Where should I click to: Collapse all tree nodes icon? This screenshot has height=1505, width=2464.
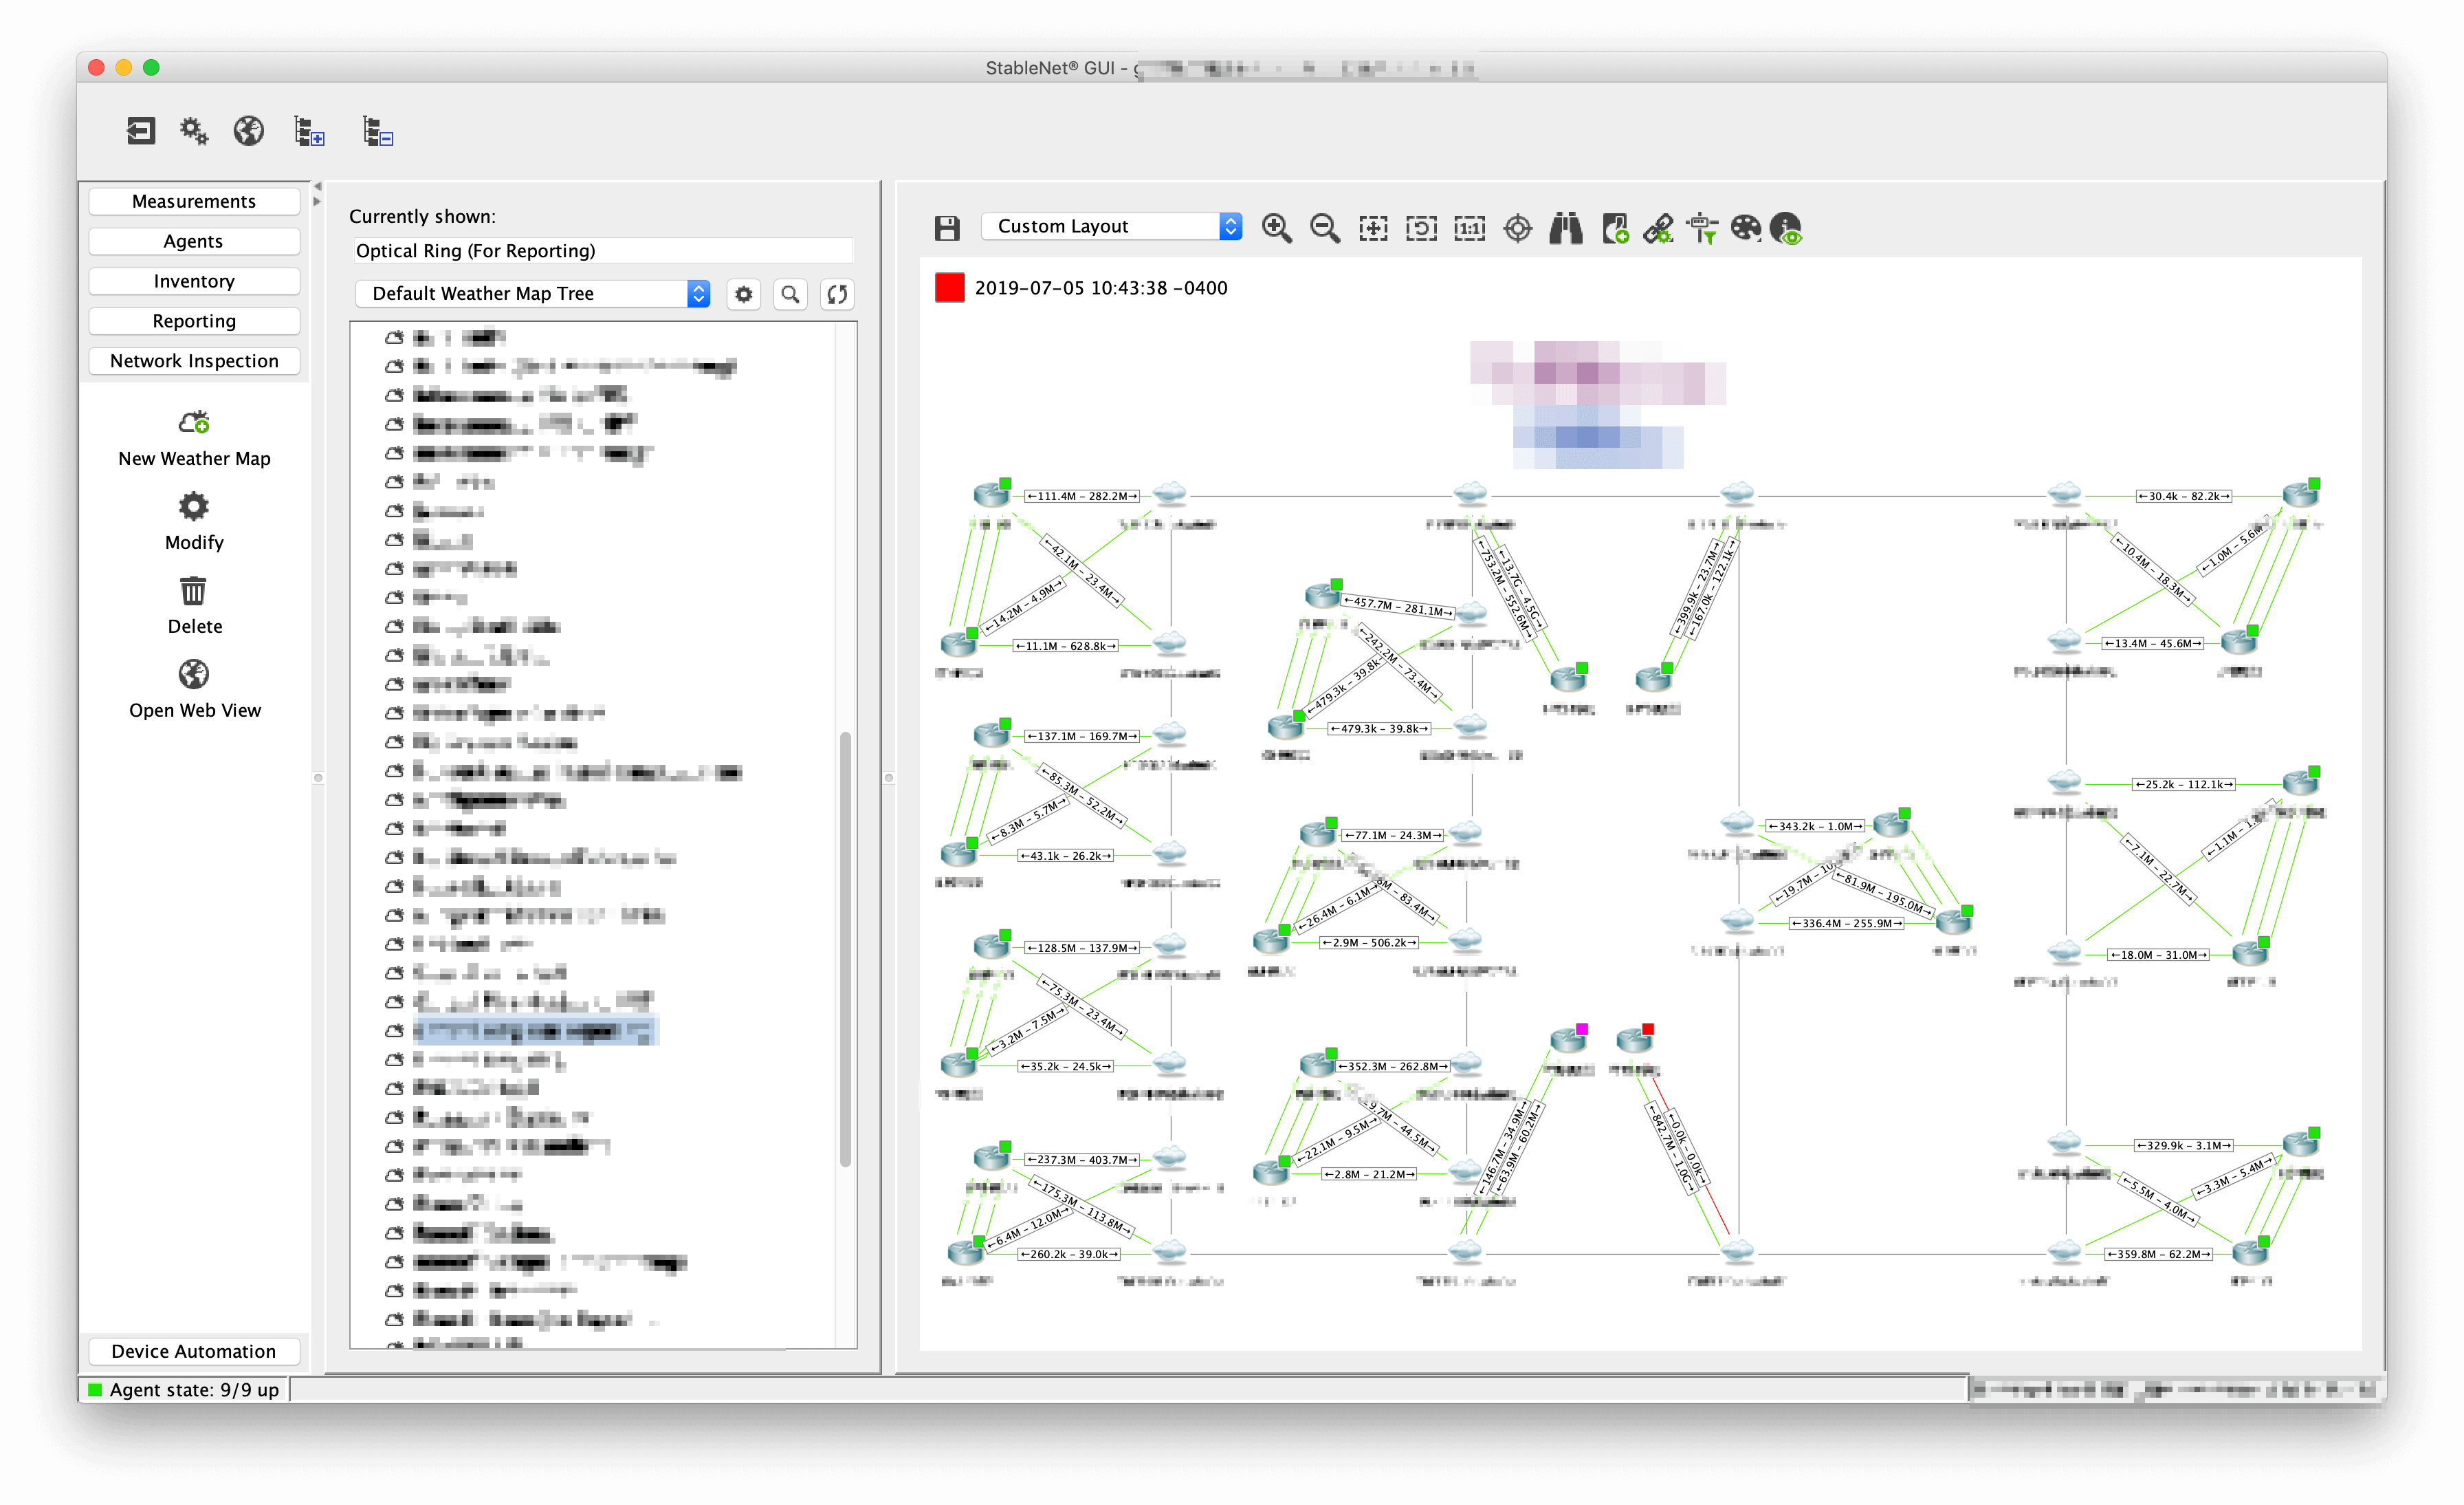[x=378, y=131]
